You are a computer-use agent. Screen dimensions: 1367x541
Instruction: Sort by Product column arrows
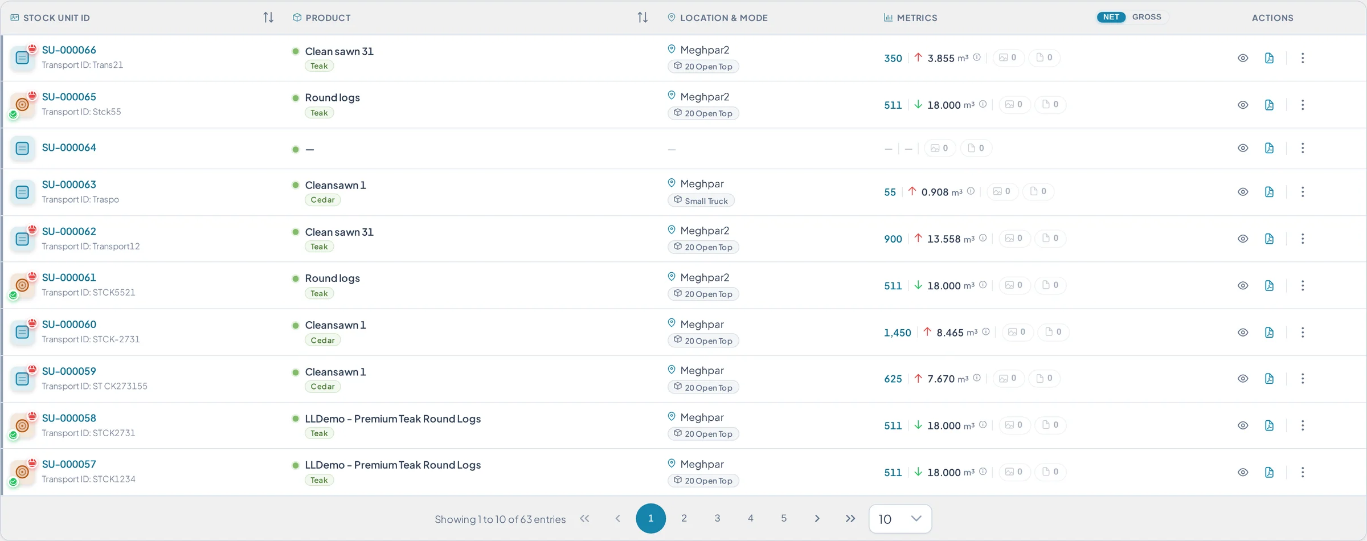[642, 18]
